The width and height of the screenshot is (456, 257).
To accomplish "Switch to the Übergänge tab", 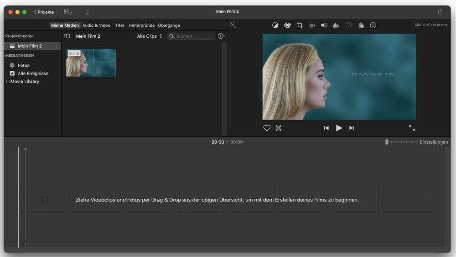I will [x=169, y=25].
